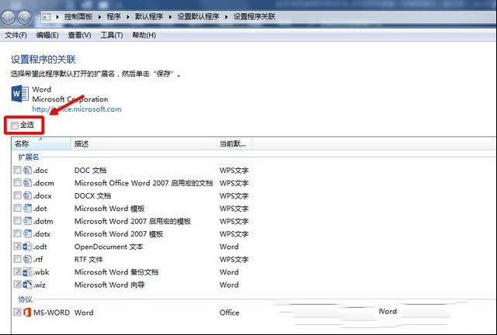Select the DOCX 文档 description
Screen dimensions: 497x335
point(92,195)
